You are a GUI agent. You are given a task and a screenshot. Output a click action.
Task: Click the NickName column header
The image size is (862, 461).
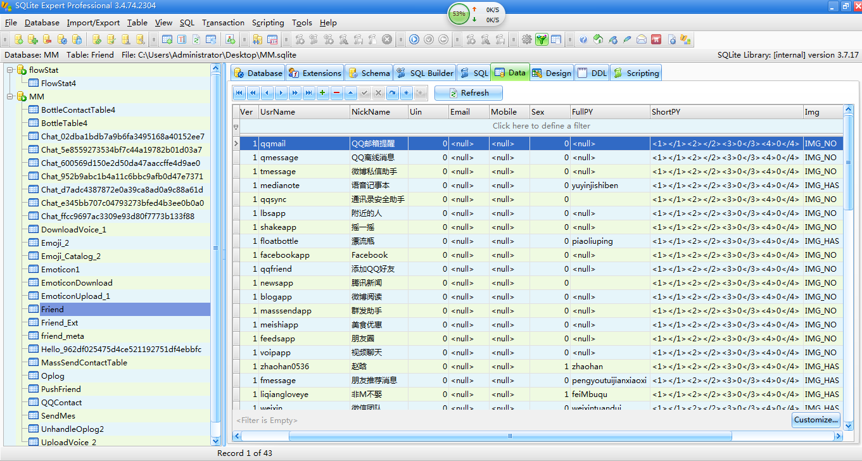coord(379,112)
